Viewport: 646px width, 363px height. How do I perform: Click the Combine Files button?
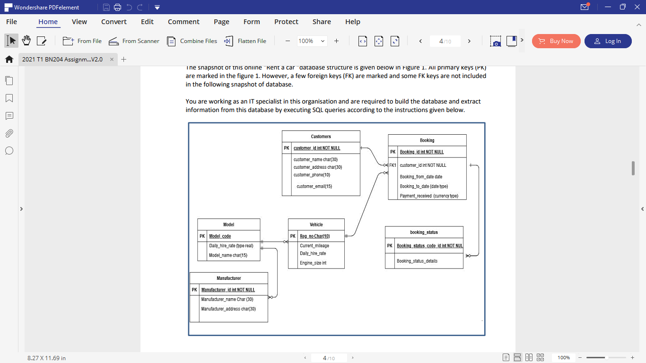point(192,41)
